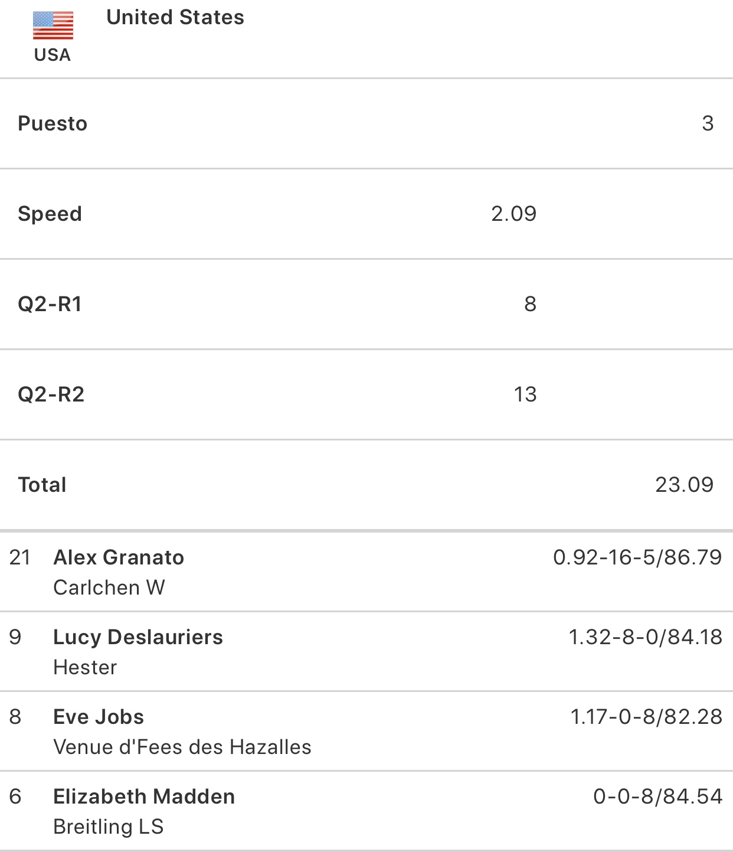Open rider Eve Jobs

point(99,717)
